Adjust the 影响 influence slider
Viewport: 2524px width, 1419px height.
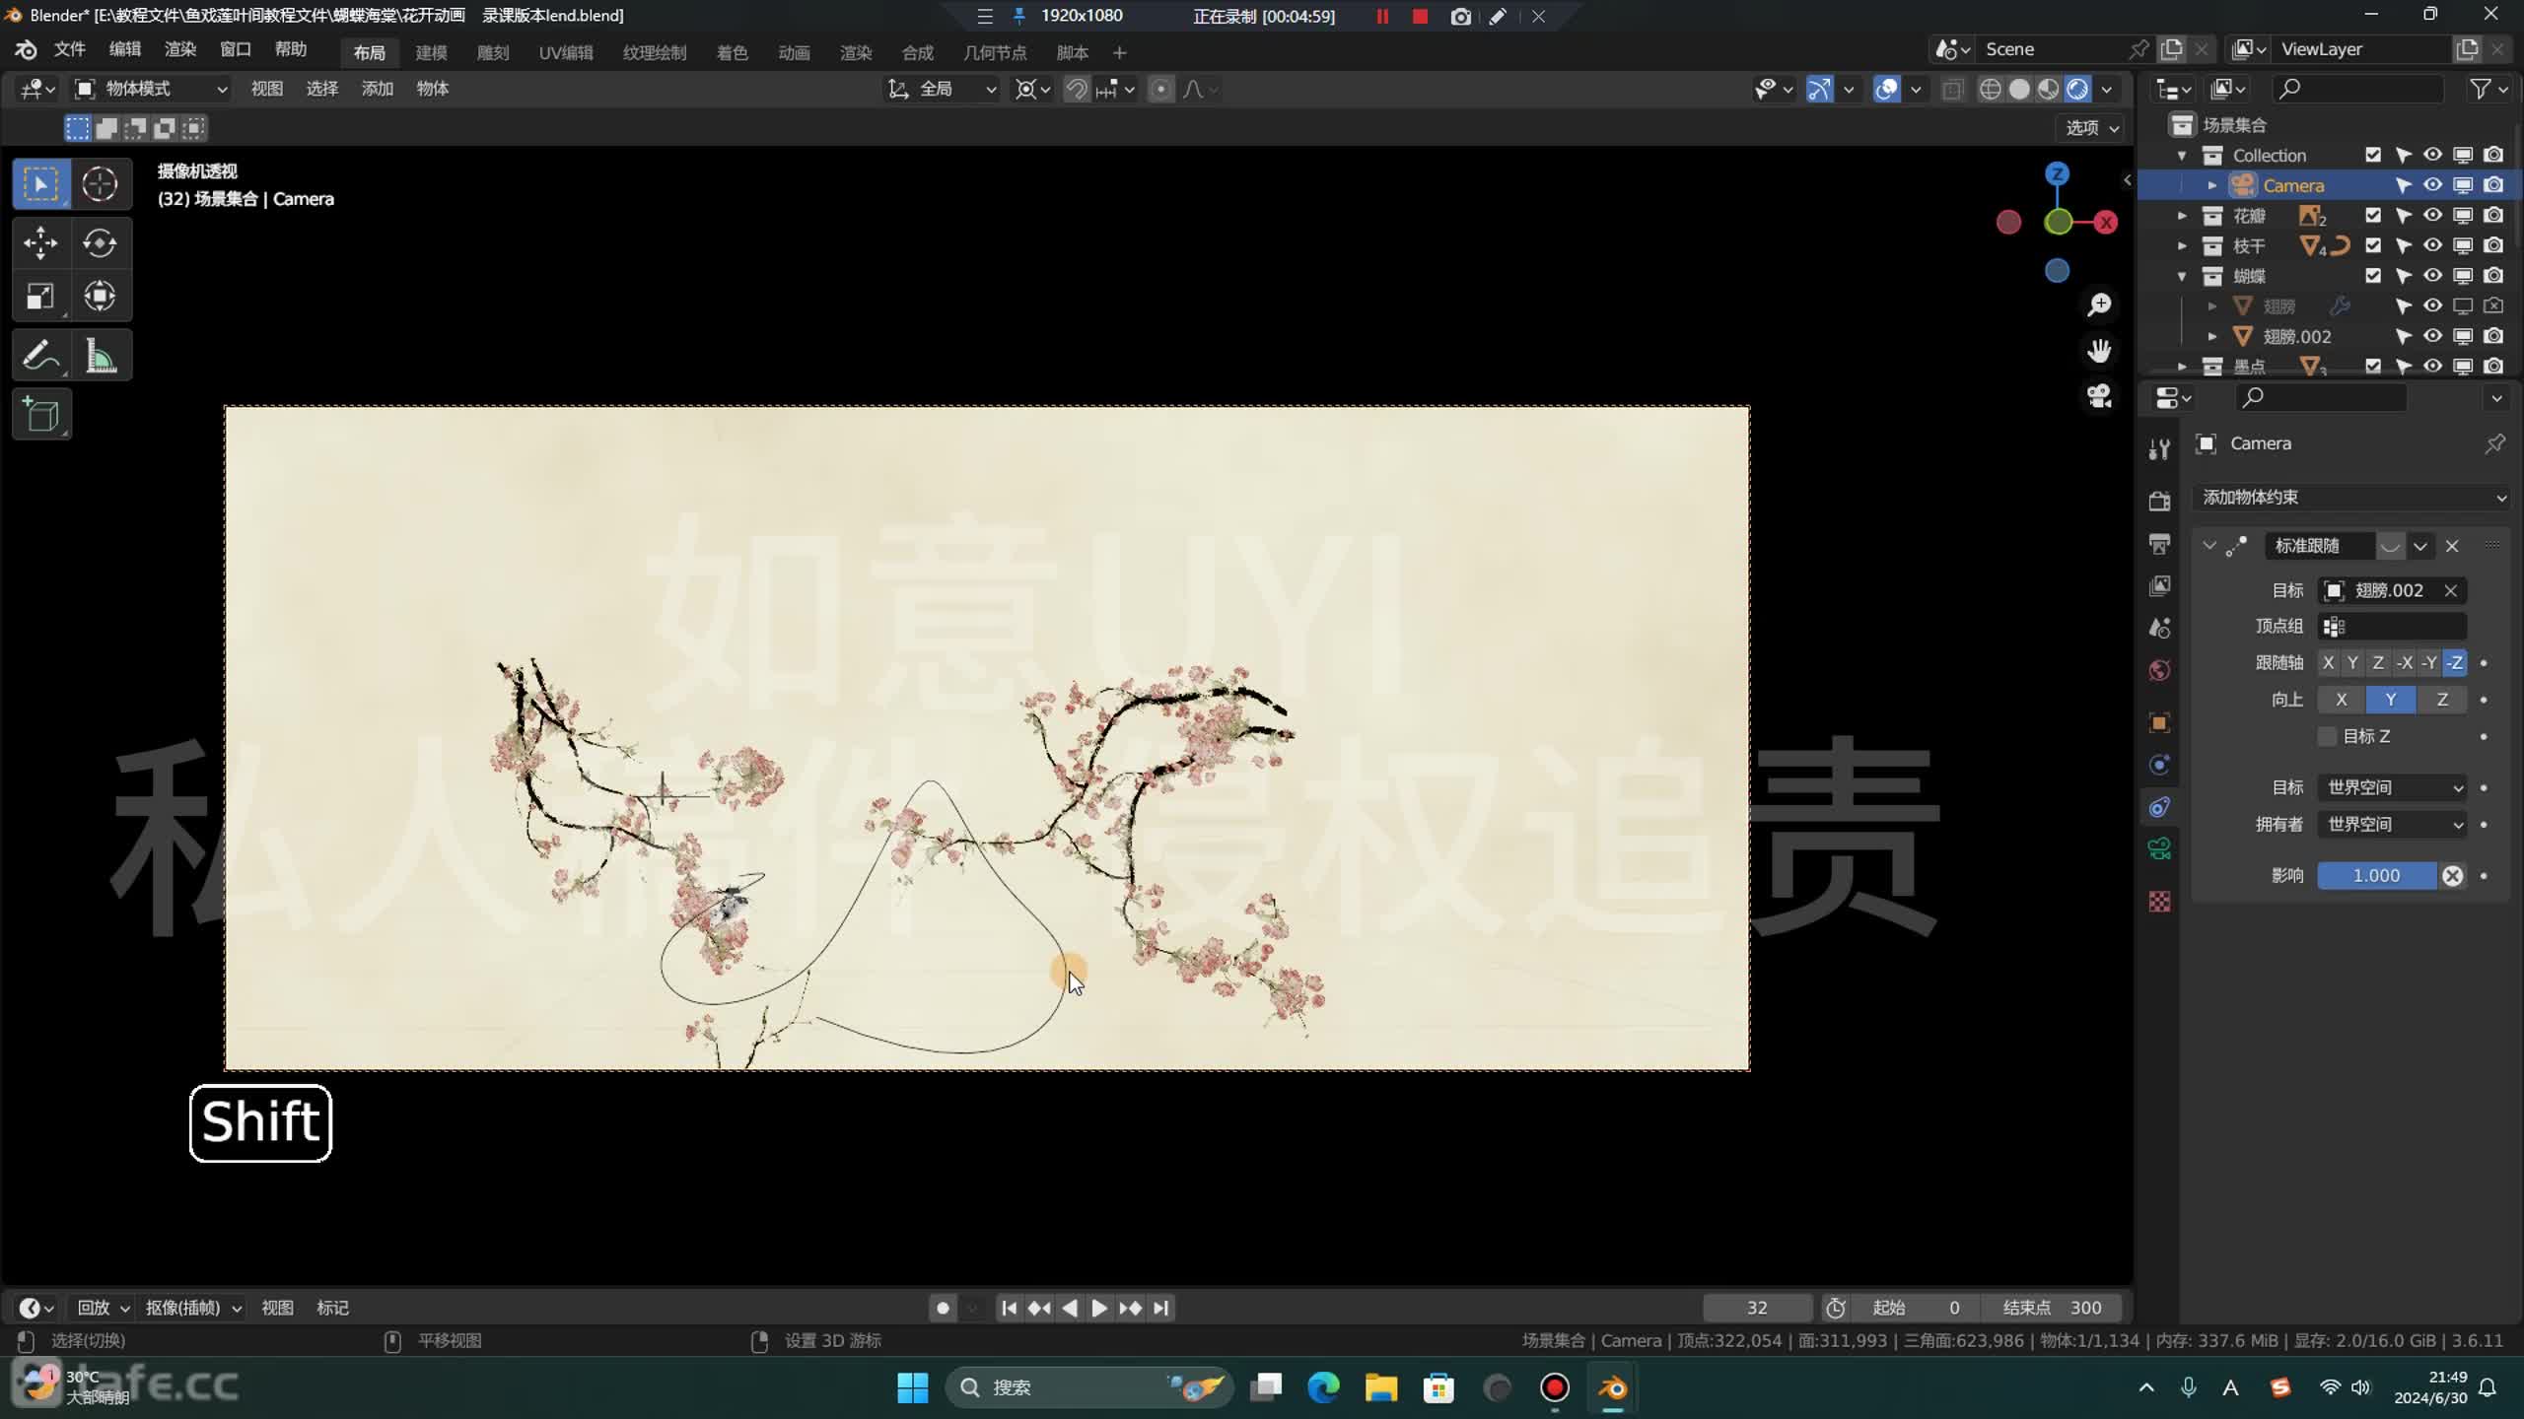(2377, 875)
